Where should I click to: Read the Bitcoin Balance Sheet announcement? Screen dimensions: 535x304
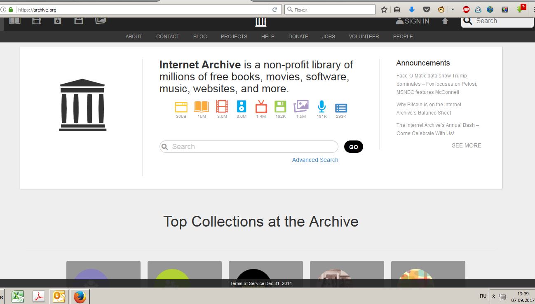[429, 109]
